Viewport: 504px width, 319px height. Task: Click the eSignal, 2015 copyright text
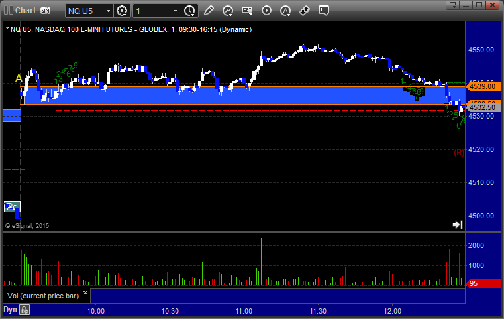point(27,226)
